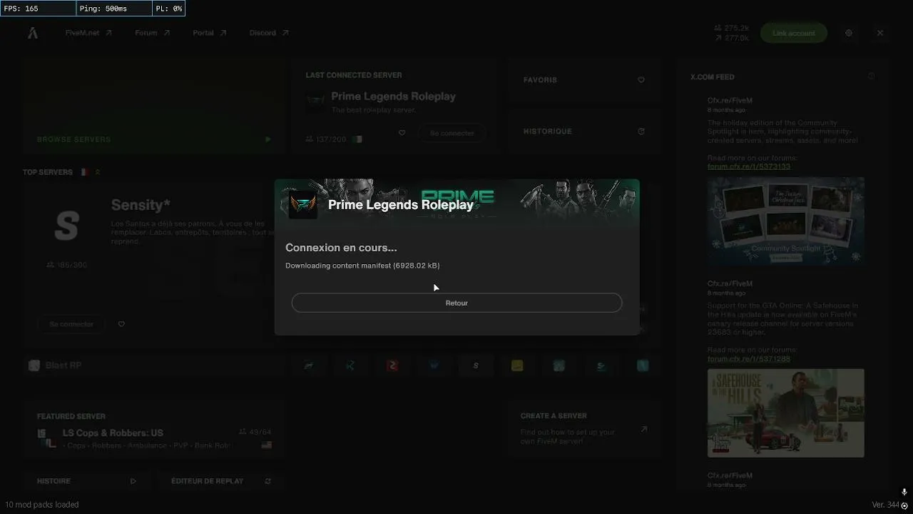Open the Favoris panel
The height and width of the screenshot is (514, 913).
[583, 80]
